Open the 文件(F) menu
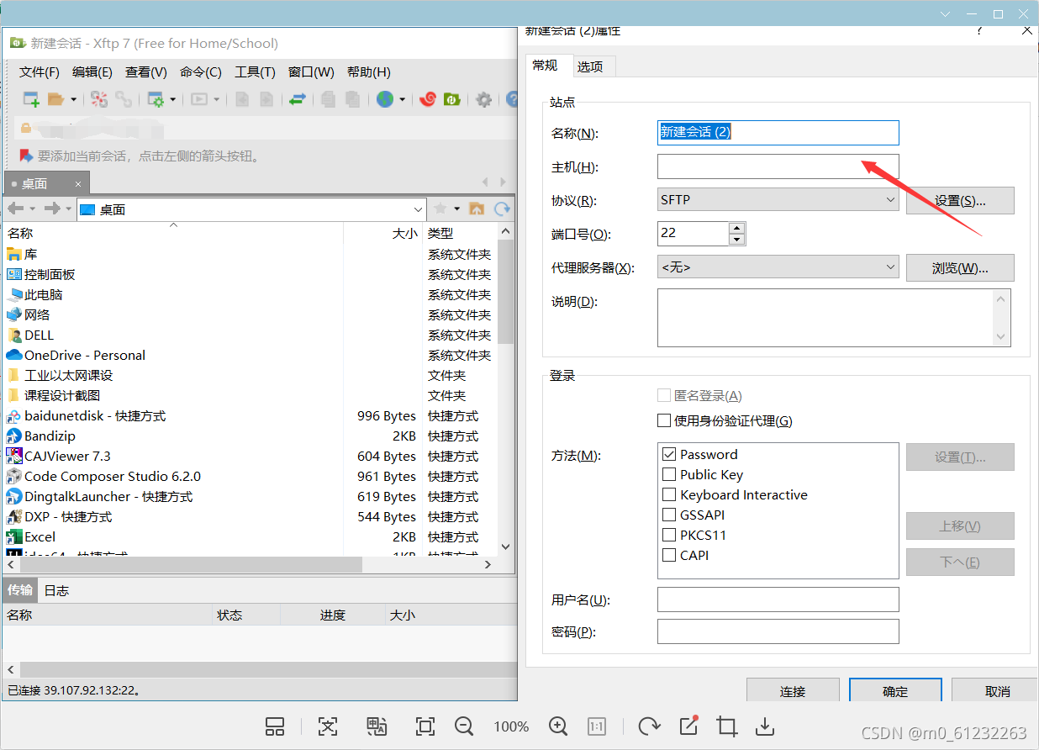 click(x=40, y=72)
